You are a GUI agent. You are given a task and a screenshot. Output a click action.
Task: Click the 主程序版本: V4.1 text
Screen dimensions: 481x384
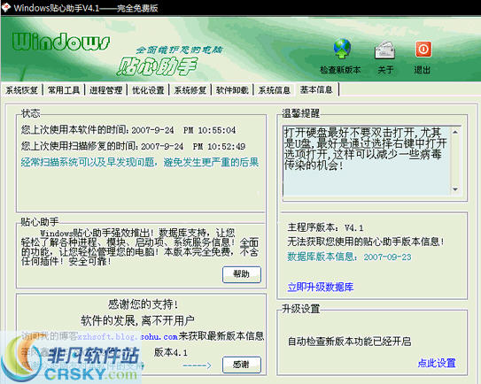[325, 227]
